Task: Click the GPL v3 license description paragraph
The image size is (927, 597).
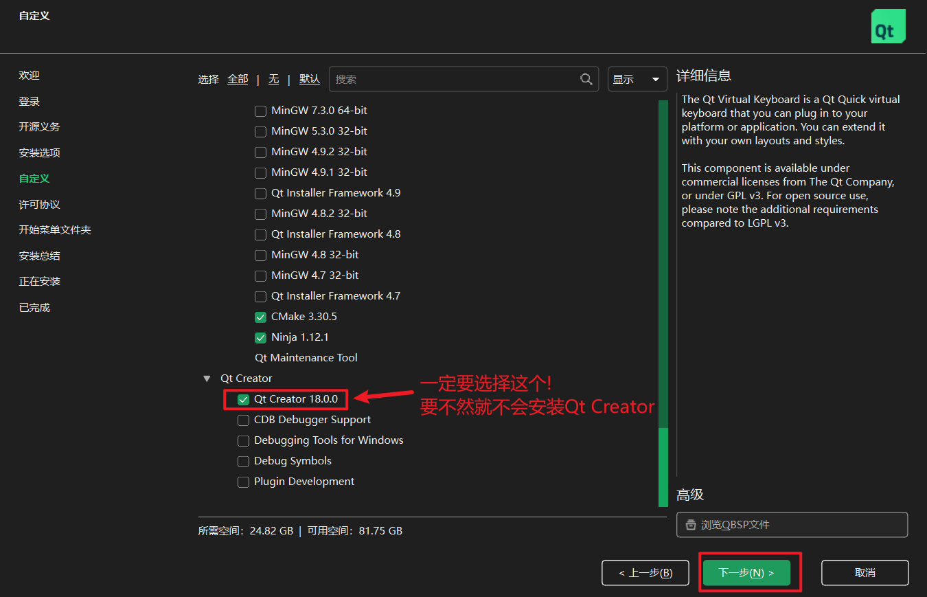Action: (788, 196)
